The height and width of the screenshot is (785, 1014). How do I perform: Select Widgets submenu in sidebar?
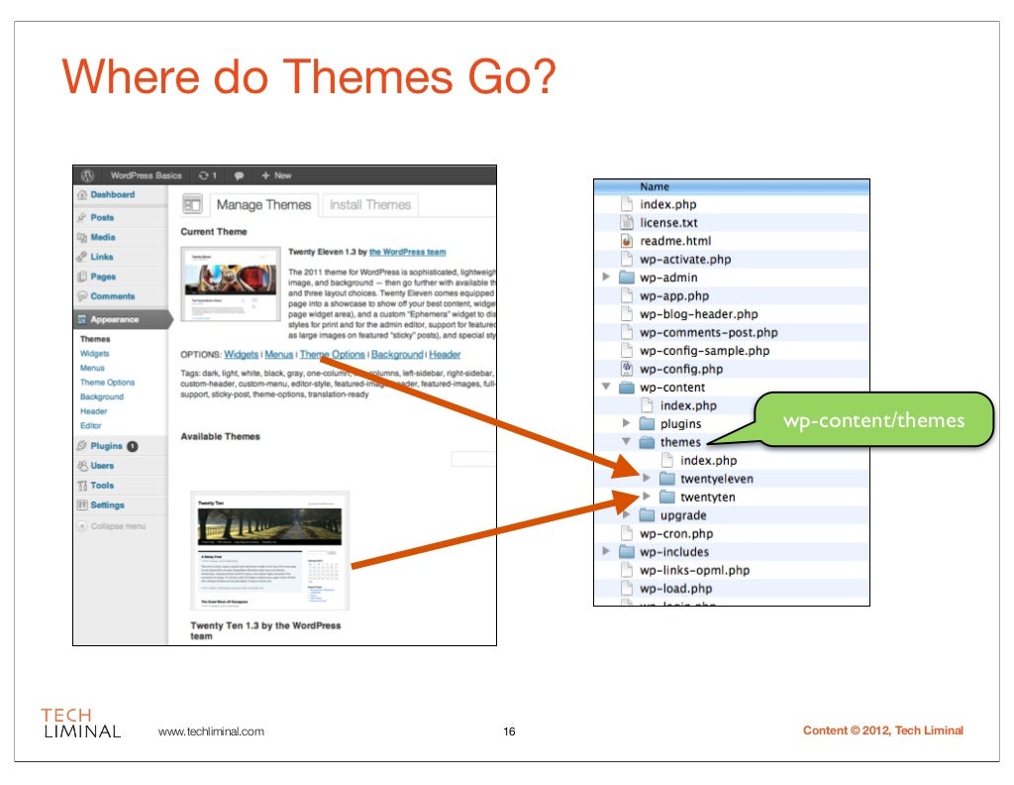point(94,353)
